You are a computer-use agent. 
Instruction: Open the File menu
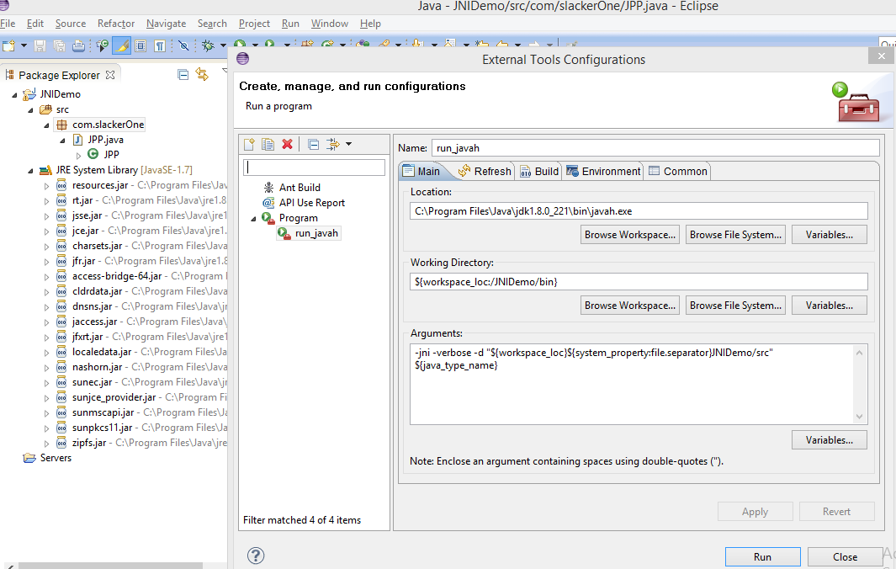pyautogui.click(x=8, y=24)
